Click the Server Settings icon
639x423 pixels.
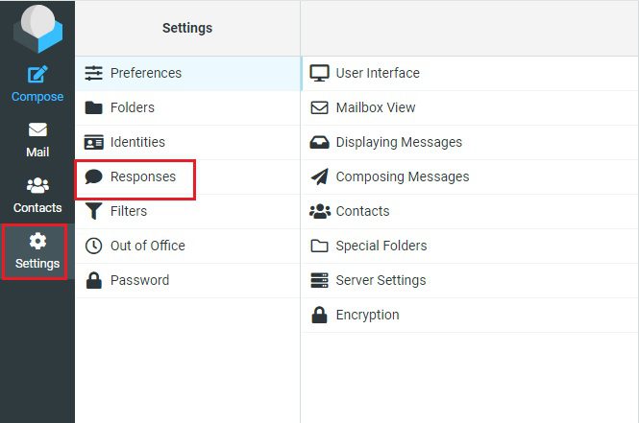coord(319,280)
